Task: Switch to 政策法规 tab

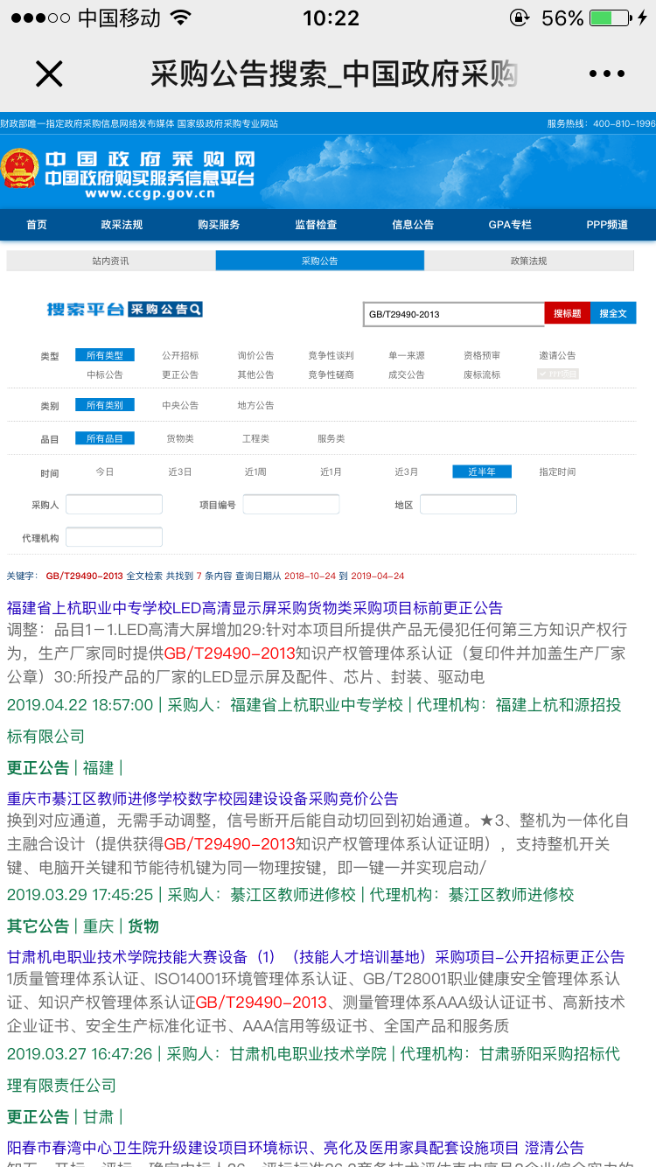Action: (529, 261)
